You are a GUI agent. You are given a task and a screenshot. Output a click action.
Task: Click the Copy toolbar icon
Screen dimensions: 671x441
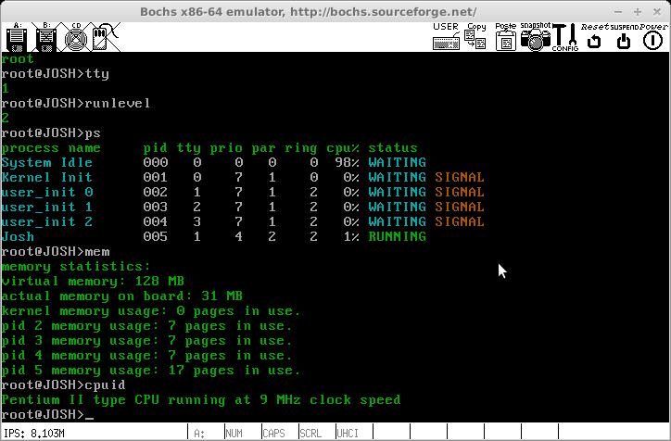[x=476, y=37]
